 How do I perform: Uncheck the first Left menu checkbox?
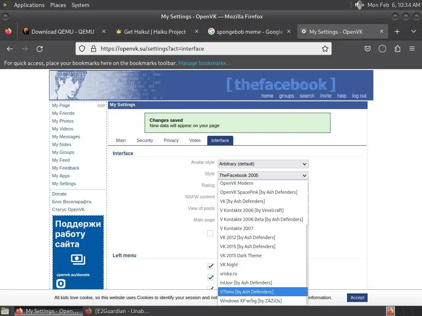click(210, 266)
